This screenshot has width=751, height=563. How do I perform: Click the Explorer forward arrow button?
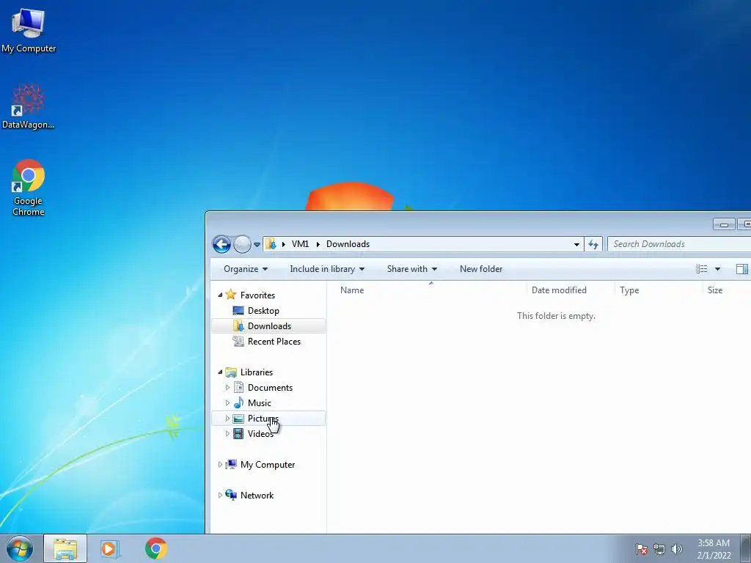(242, 244)
